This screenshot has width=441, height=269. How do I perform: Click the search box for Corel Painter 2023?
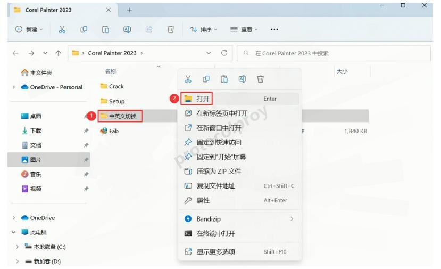[x=334, y=53]
